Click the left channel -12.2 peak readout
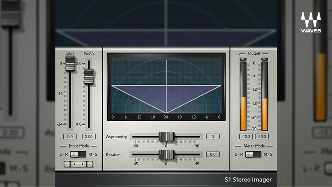 click(246, 136)
